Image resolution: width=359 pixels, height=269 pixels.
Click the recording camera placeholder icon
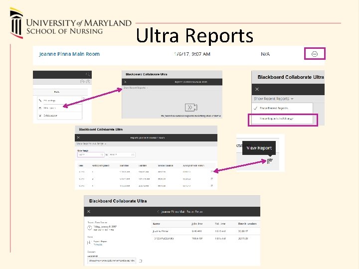click(191, 107)
